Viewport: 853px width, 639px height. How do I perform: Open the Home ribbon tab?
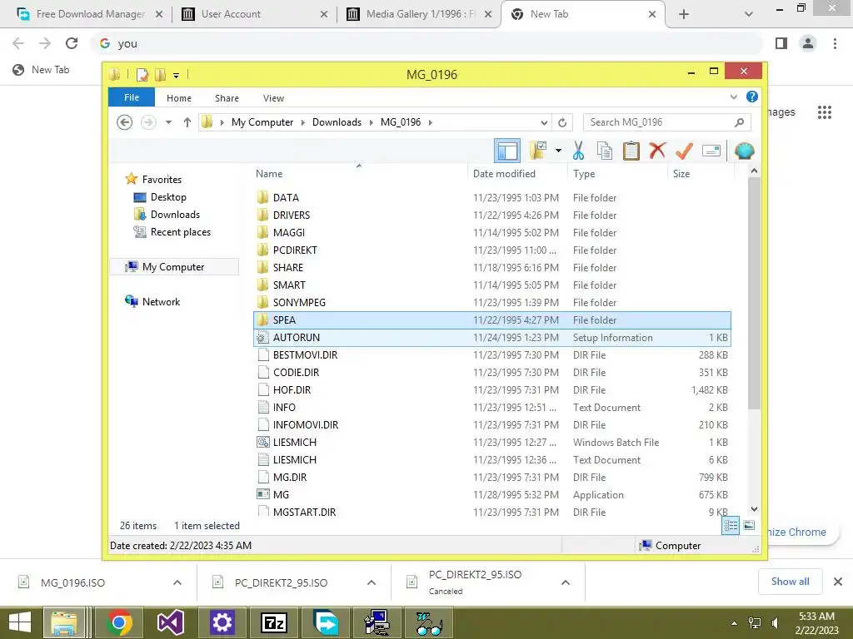(179, 98)
